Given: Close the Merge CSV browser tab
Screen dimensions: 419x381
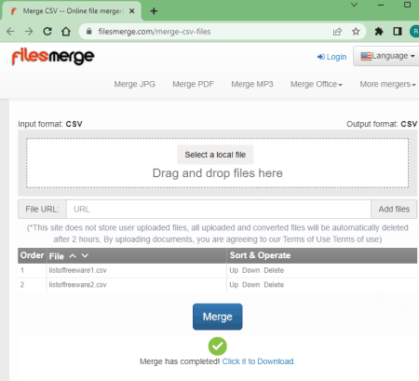Looking at the screenshot, I should (x=131, y=11).
